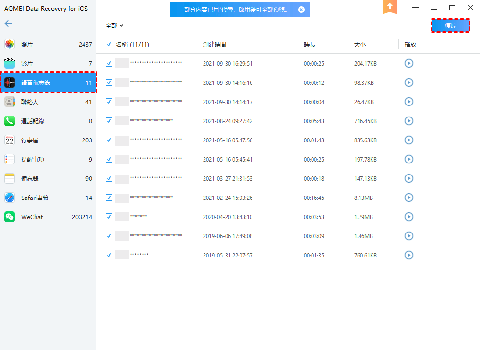Play the memo from 2021-09-30 14:16:16
The height and width of the screenshot is (350, 480).
tap(408, 82)
